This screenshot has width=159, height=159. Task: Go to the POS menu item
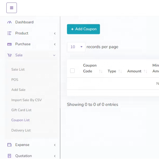coord(15,80)
